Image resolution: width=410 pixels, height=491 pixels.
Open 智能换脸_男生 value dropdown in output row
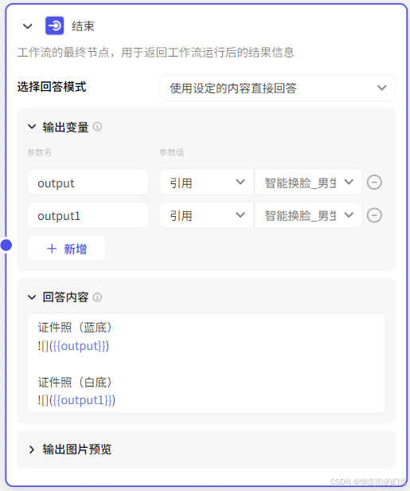coord(308,183)
